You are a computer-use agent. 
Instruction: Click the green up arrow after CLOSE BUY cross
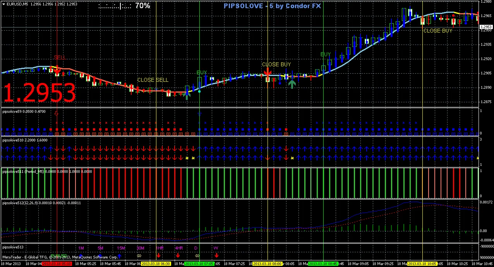click(x=292, y=83)
